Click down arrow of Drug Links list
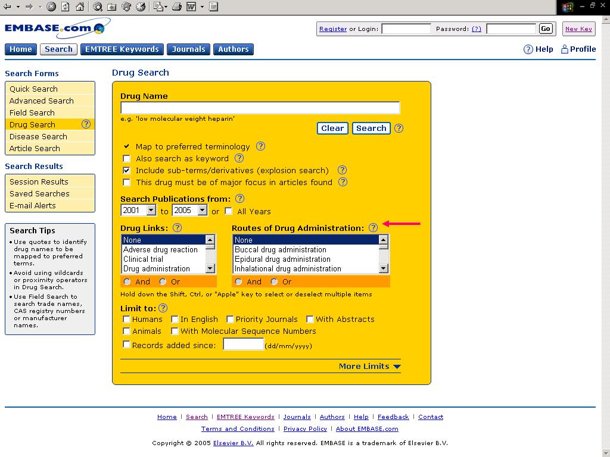 click(x=210, y=268)
